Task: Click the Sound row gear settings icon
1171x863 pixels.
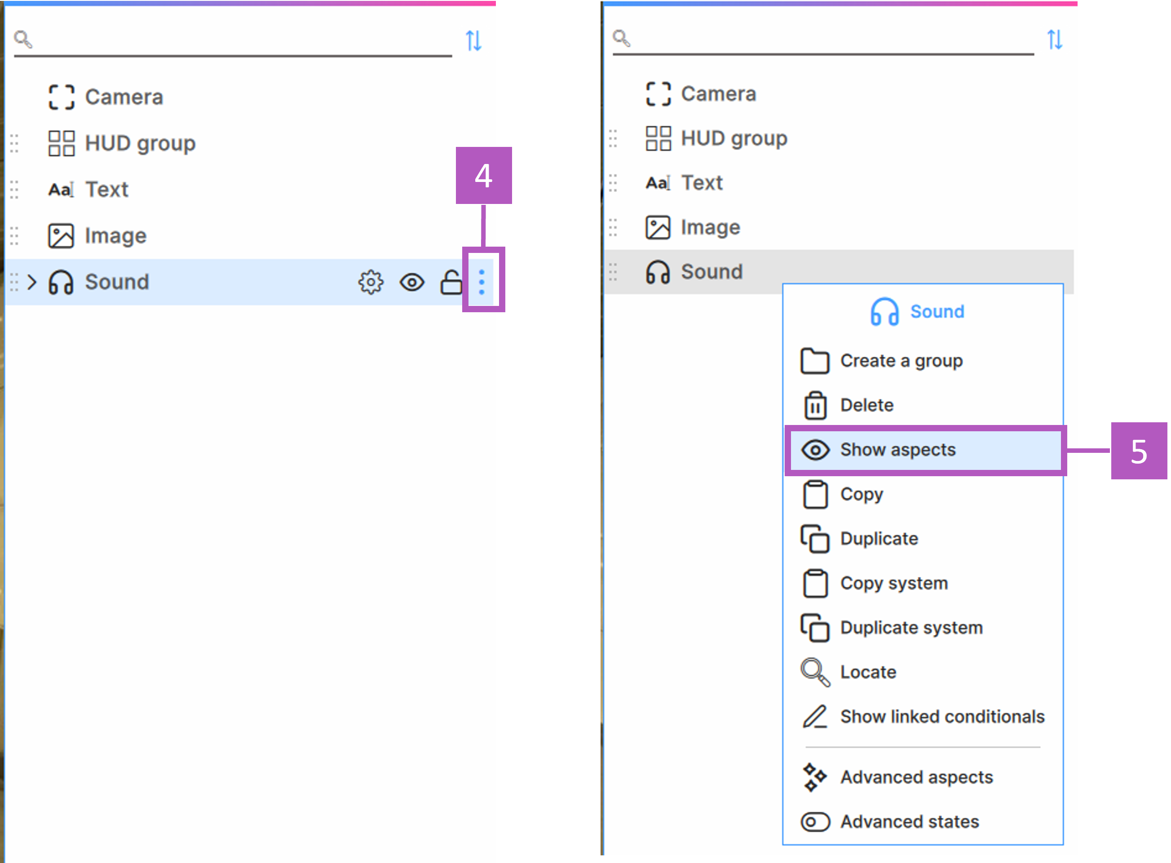Action: (370, 282)
